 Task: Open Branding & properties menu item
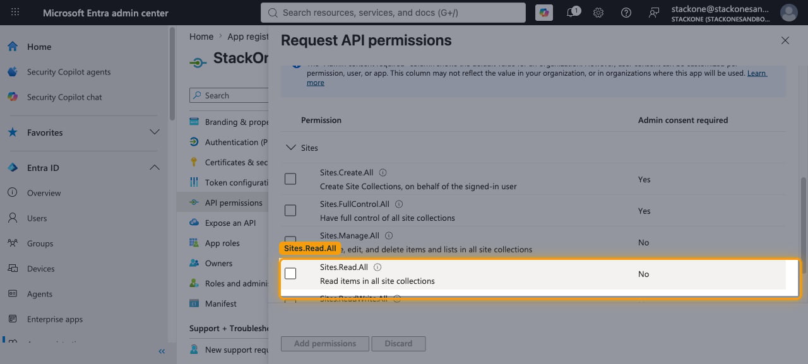point(228,122)
